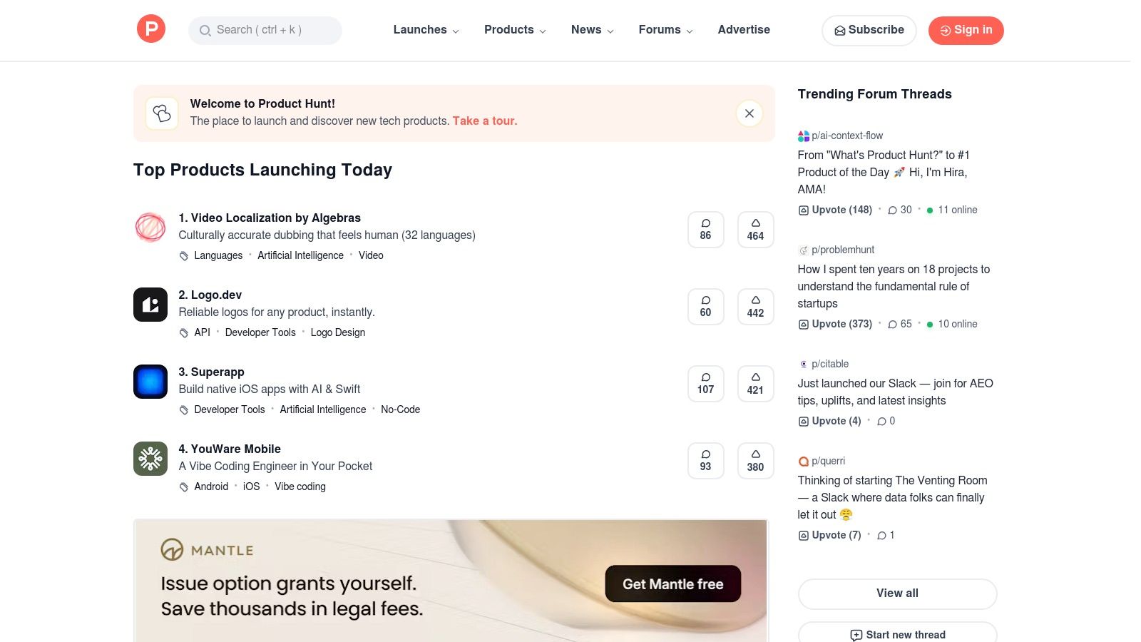Click the envelope icon on the Subscribe button
1141x642 pixels.
[x=840, y=30]
